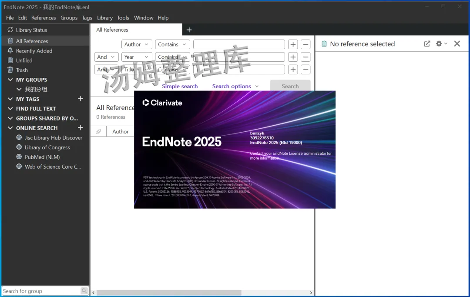
Task: Add online search with ONLINE SEARCH plus
Action: (81, 127)
